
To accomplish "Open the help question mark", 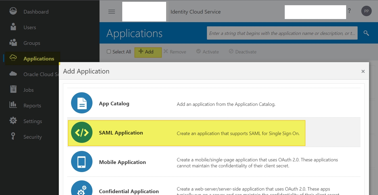I will click(349, 11).
